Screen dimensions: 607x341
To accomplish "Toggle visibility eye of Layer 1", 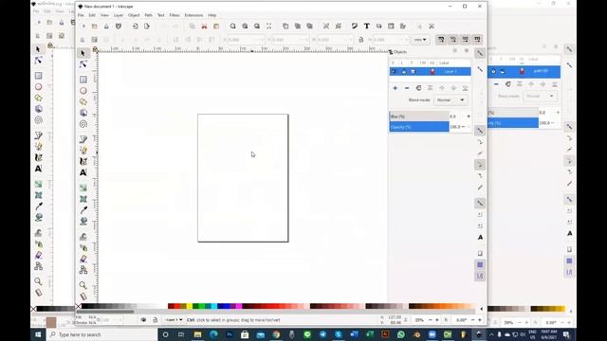I will pos(394,72).
